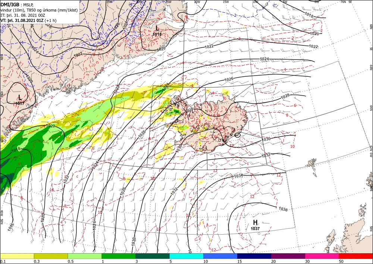Click the '1017' low pressure value

20,104
